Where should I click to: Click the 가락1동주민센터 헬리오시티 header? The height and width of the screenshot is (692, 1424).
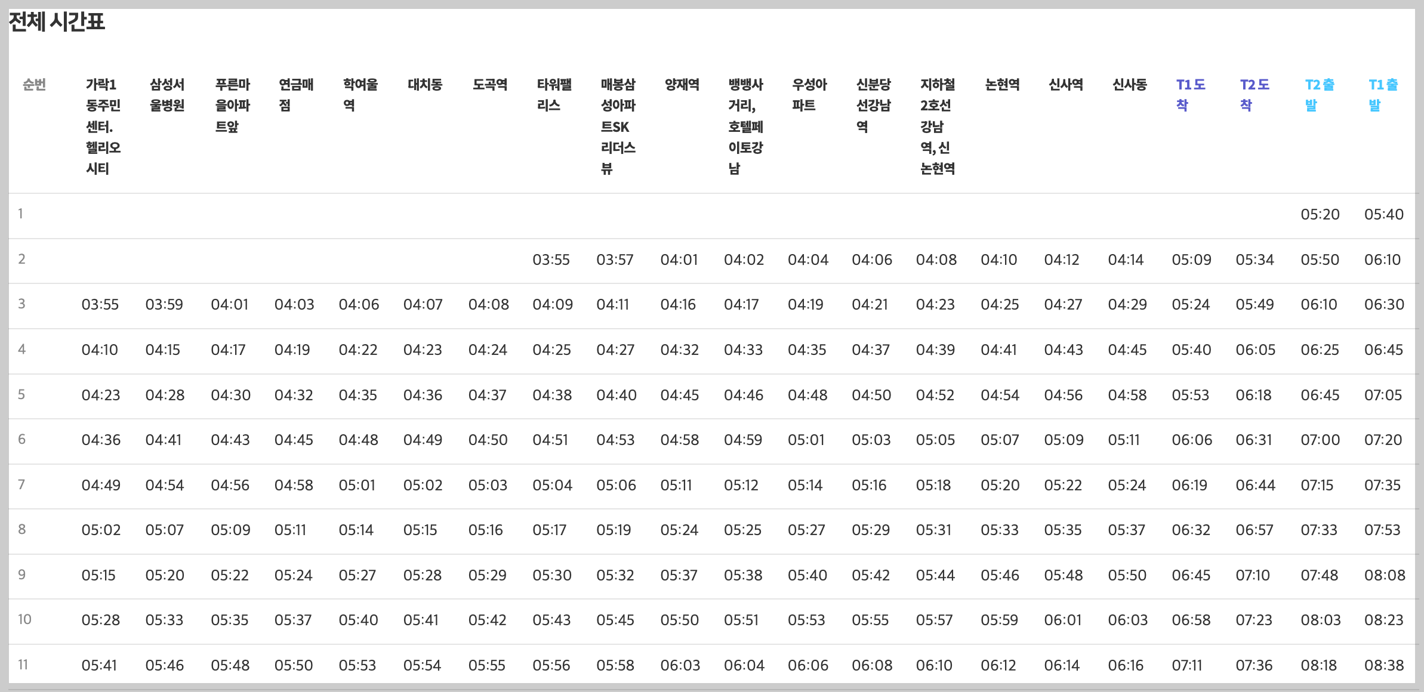[x=103, y=126]
